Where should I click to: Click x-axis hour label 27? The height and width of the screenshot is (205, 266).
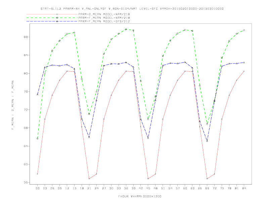104,188
